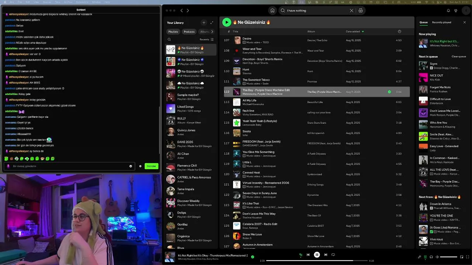Toggle the saved checkmark on The Bay track
This screenshot has height=265, width=472.
389,92
